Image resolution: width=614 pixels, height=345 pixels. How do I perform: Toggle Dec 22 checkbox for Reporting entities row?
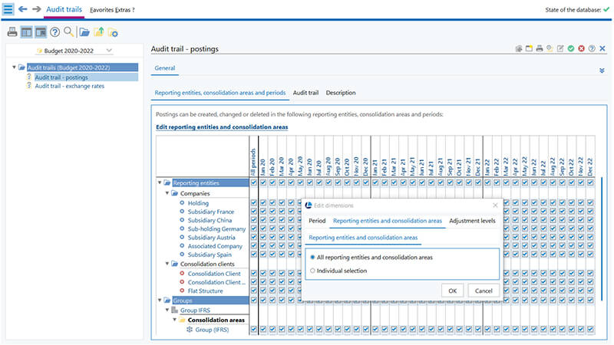click(x=590, y=182)
